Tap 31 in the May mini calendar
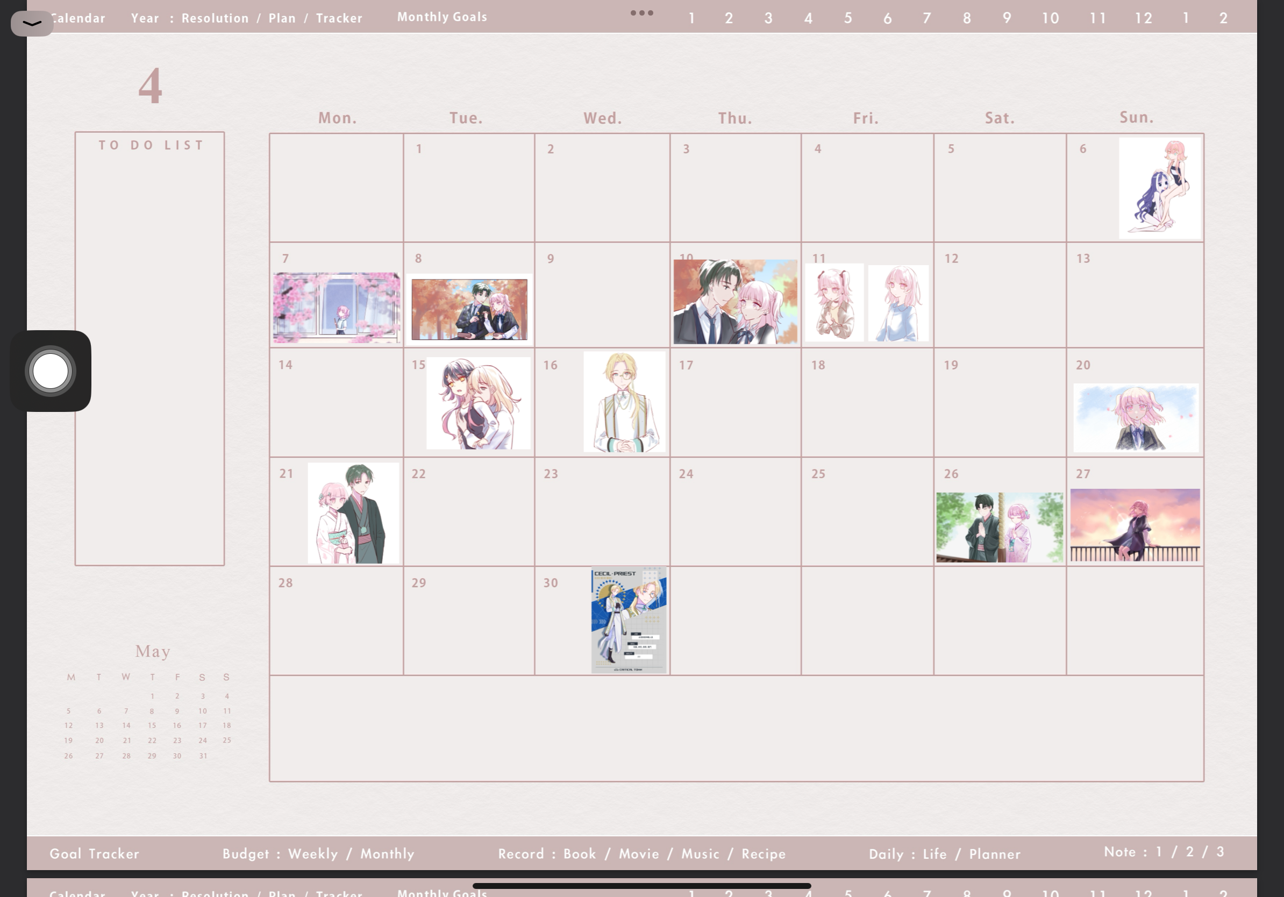This screenshot has width=1284, height=897. coord(203,756)
